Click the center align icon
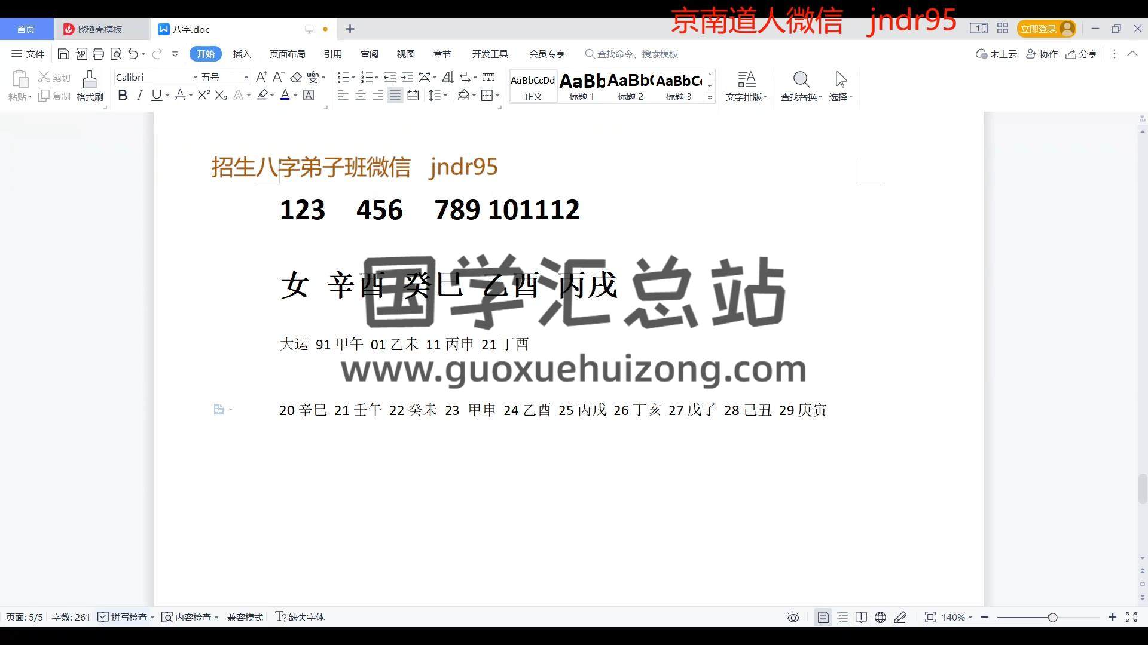The width and height of the screenshot is (1148, 645). pos(360,96)
